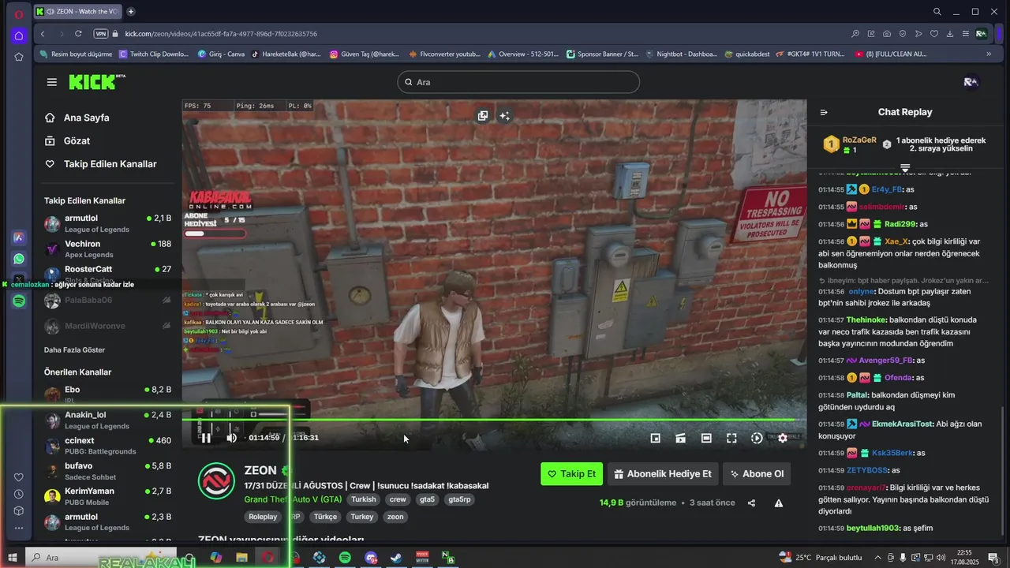
Task: Open video settings gear
Action: point(783,438)
